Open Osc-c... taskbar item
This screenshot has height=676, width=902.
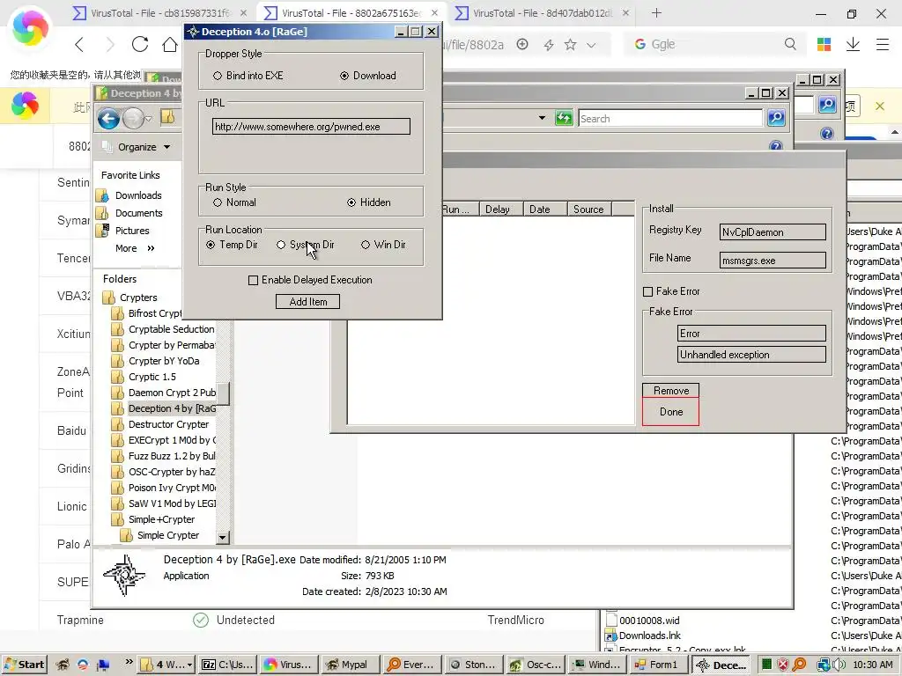(535, 665)
